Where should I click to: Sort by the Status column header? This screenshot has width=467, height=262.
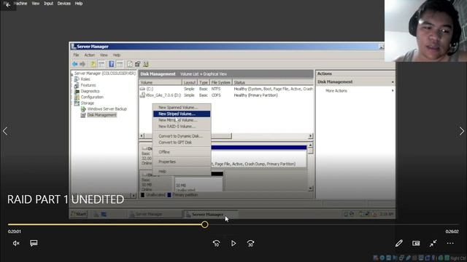[272, 82]
